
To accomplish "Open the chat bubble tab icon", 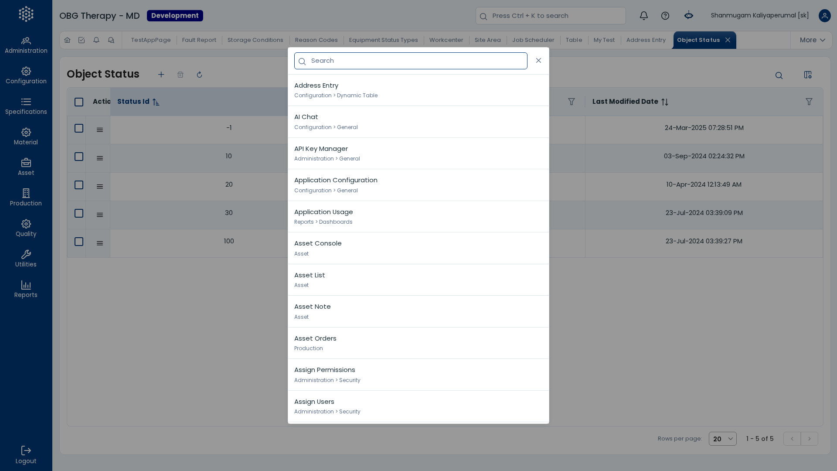I will tap(111, 40).
